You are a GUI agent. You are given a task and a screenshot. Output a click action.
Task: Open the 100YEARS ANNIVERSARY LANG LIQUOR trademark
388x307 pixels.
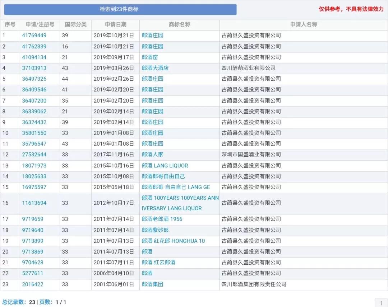click(180, 203)
